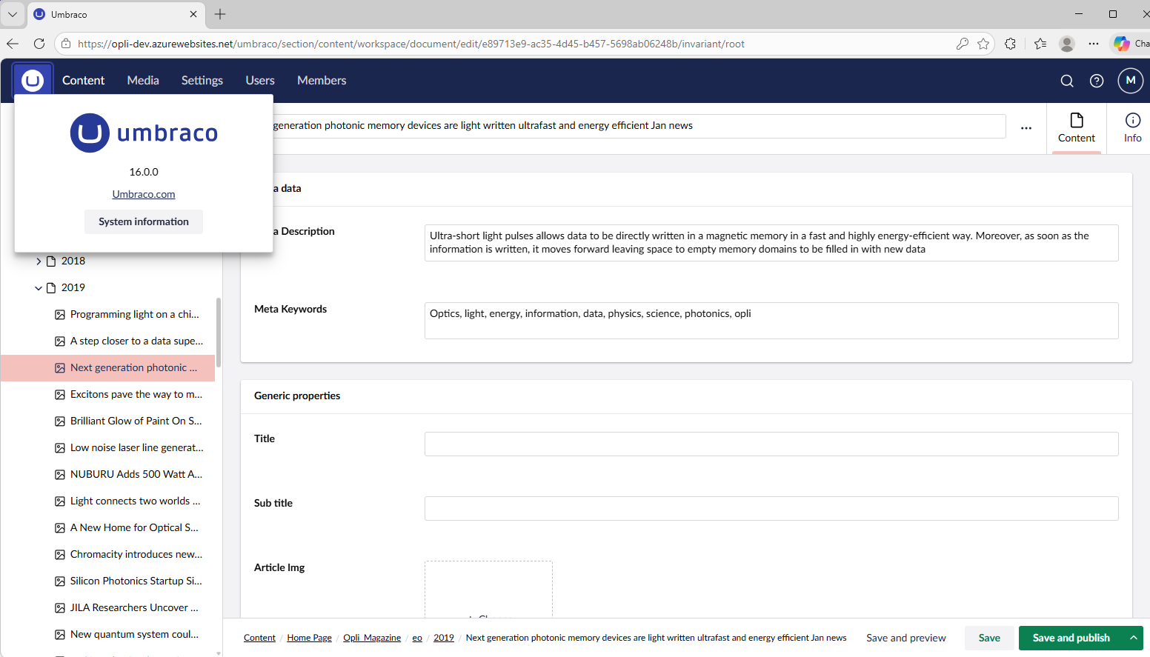This screenshot has height=657, width=1150.
Task: Open the help question mark icon
Action: tap(1097, 81)
